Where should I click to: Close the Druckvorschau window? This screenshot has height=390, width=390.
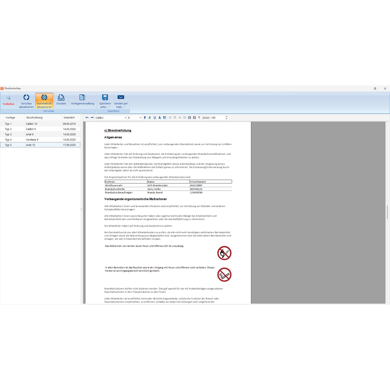(385, 89)
